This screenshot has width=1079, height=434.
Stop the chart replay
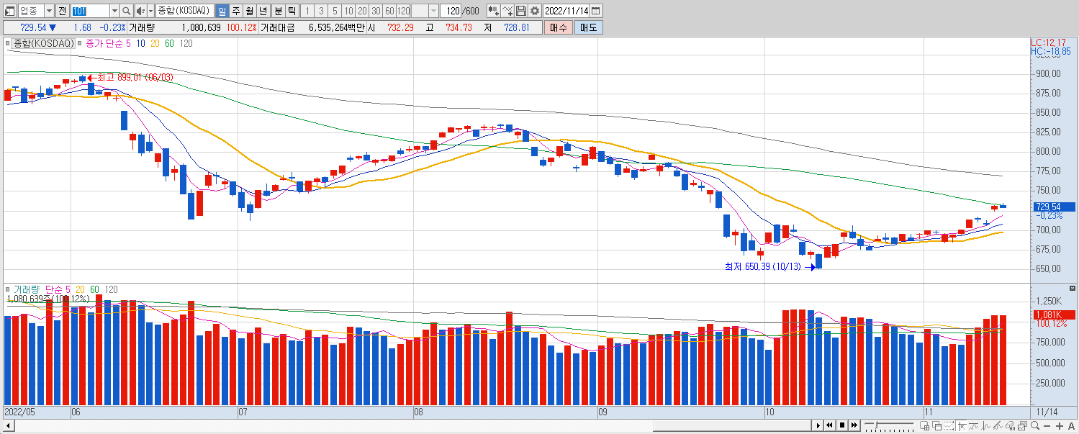point(842,426)
